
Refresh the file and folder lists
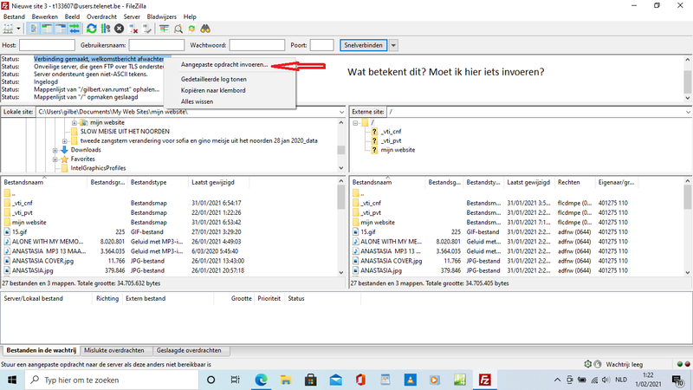pos(93,29)
